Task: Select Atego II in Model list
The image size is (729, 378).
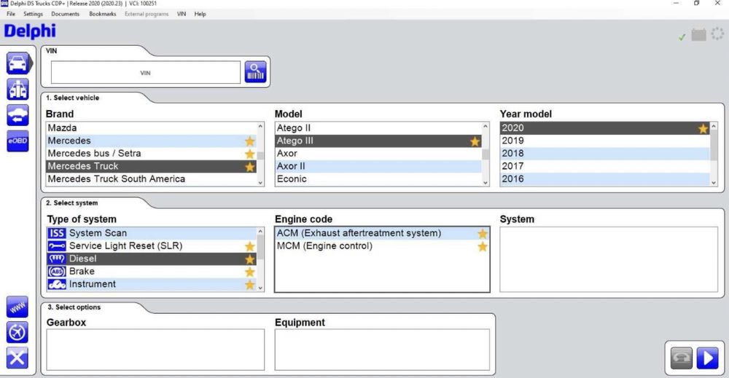Action: coord(378,128)
